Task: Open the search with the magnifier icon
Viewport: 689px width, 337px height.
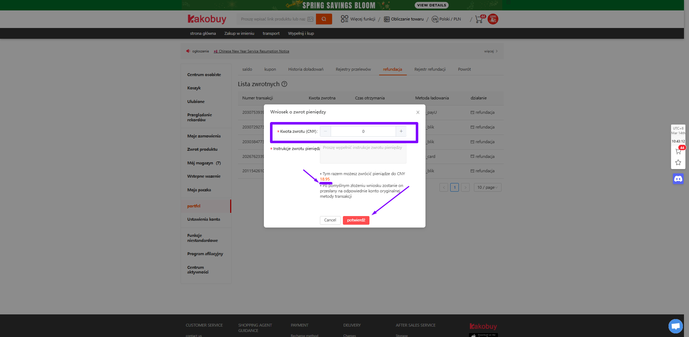Action: tap(323, 19)
